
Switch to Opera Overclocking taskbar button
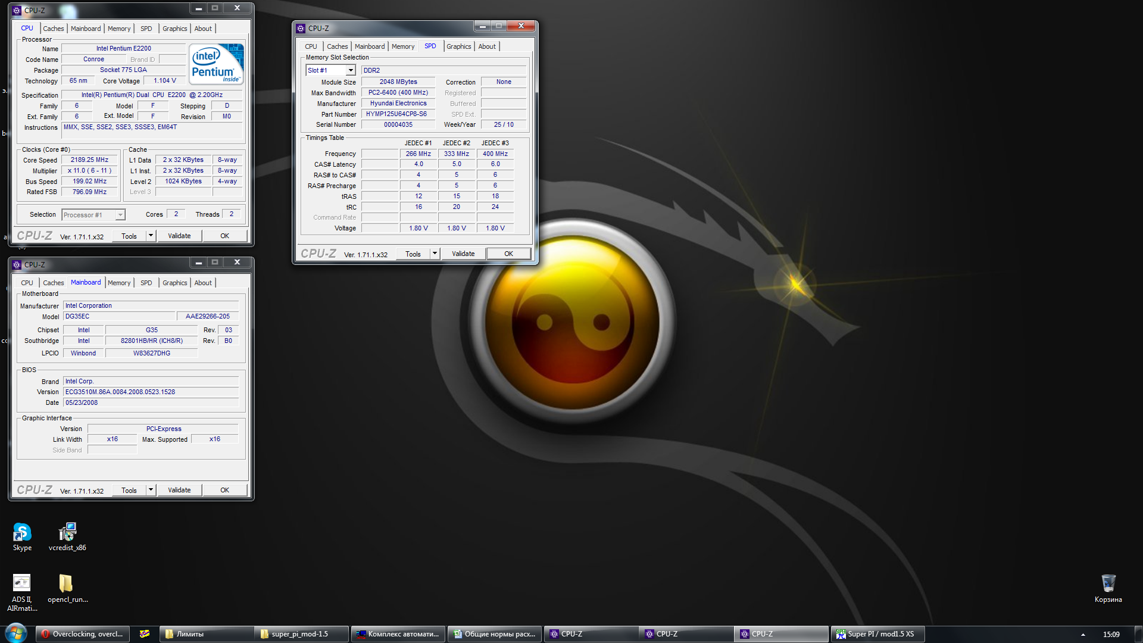[x=82, y=634]
